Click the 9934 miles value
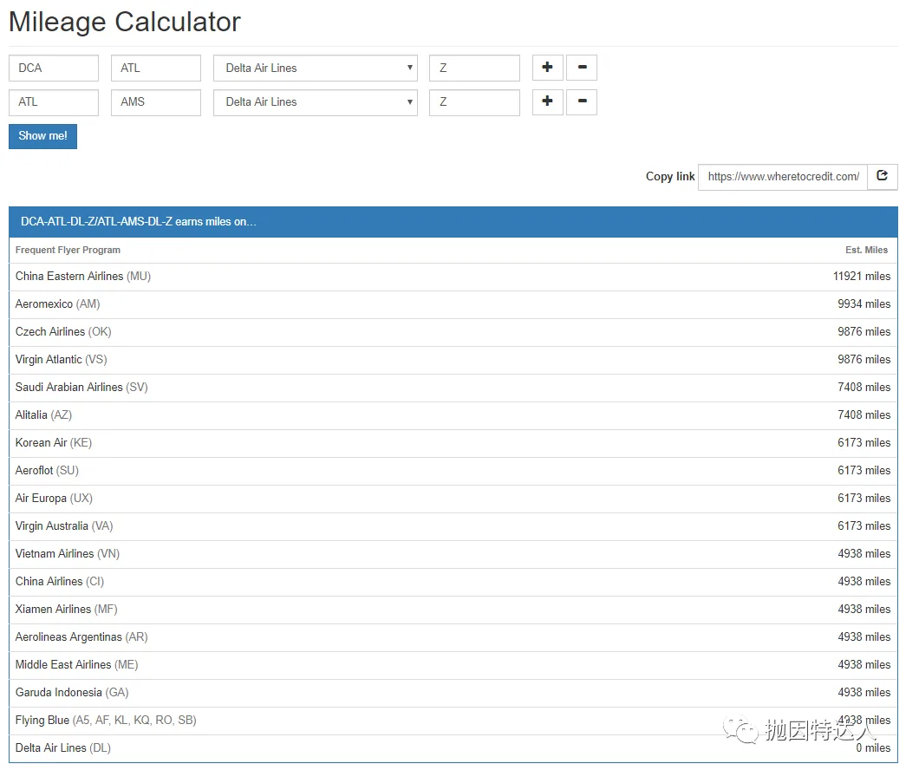This screenshot has height=770, width=906. pyautogui.click(x=864, y=304)
